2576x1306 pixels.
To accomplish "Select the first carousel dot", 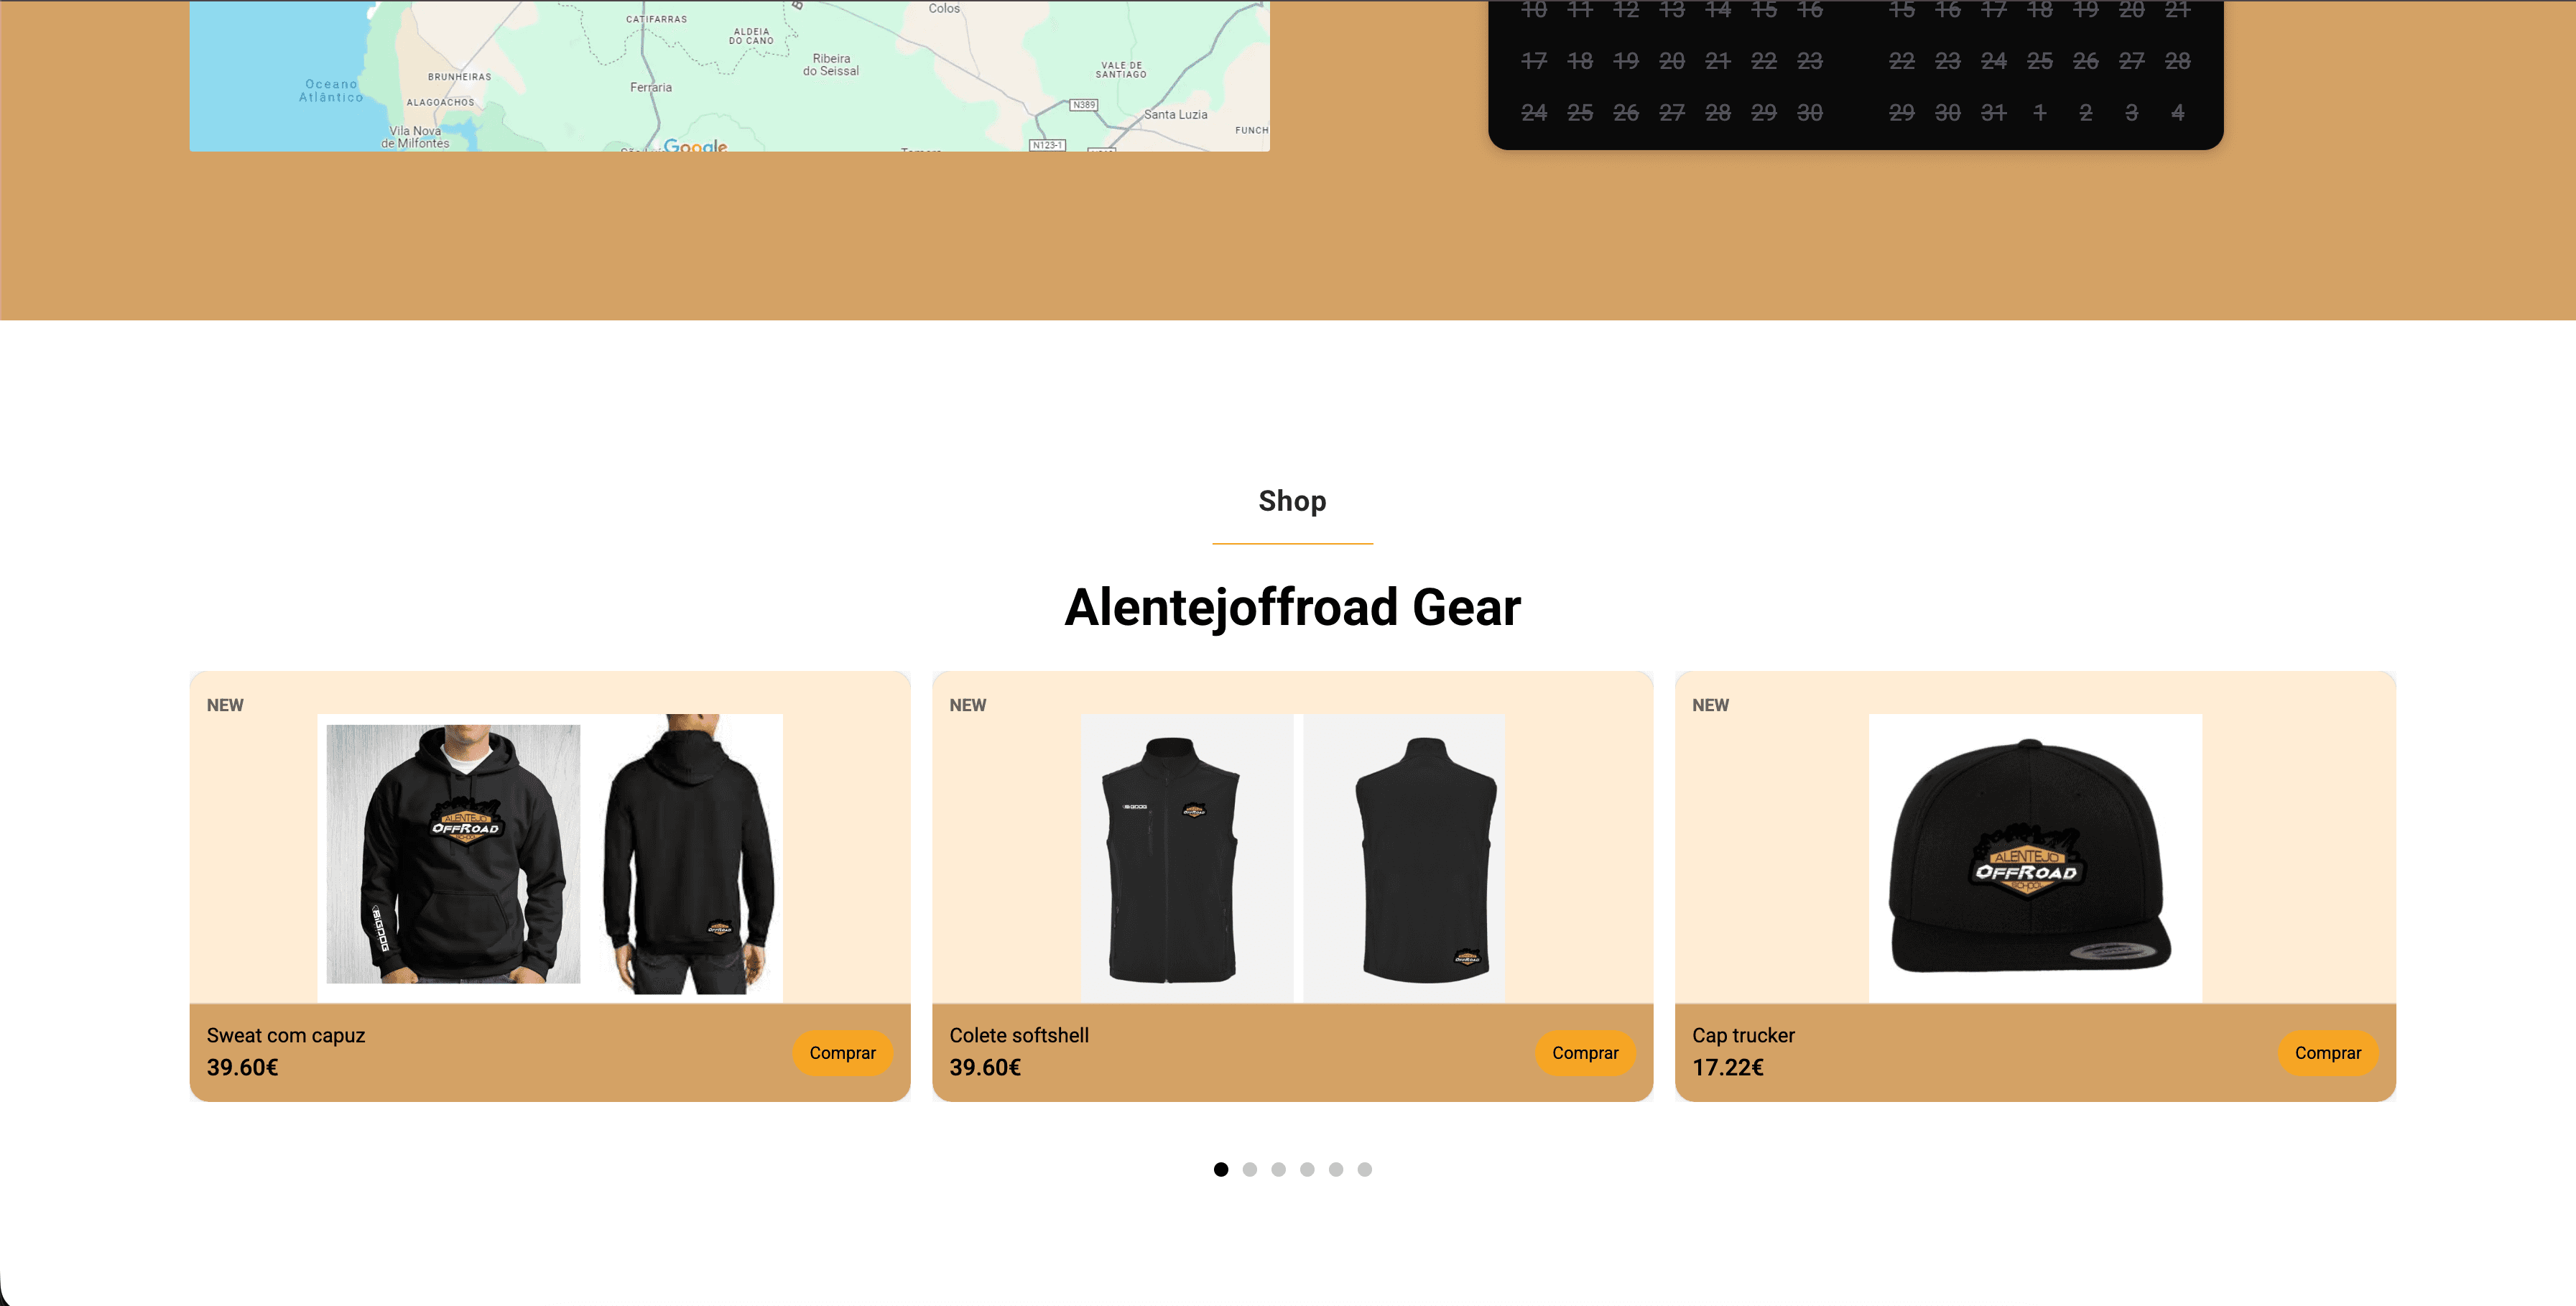I will (1221, 1169).
